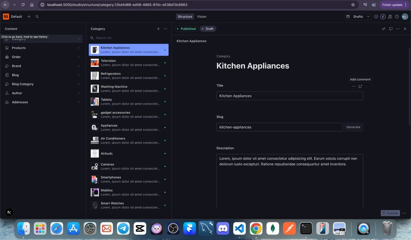Viewport: 411px width, 240px height.
Task: Click the Sanity logo in top bar
Action: [x=6, y=16]
